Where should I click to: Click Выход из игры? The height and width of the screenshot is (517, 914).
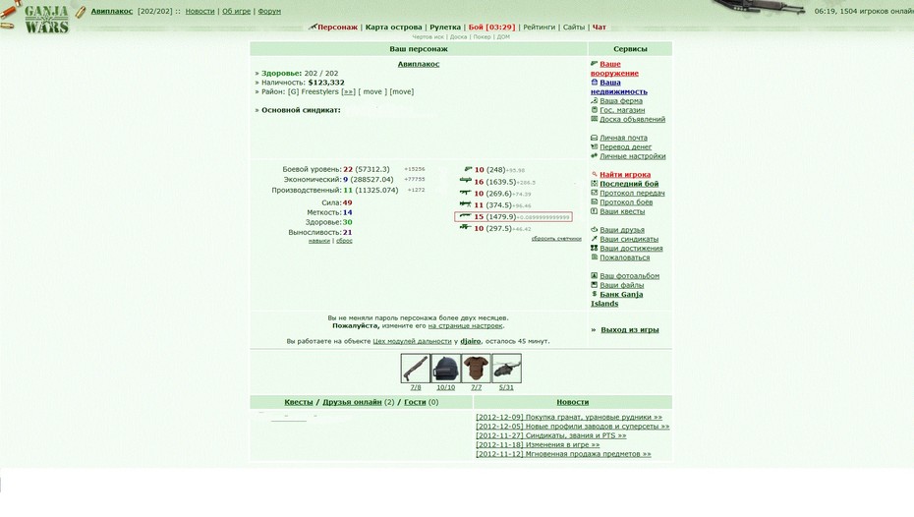pyautogui.click(x=630, y=329)
